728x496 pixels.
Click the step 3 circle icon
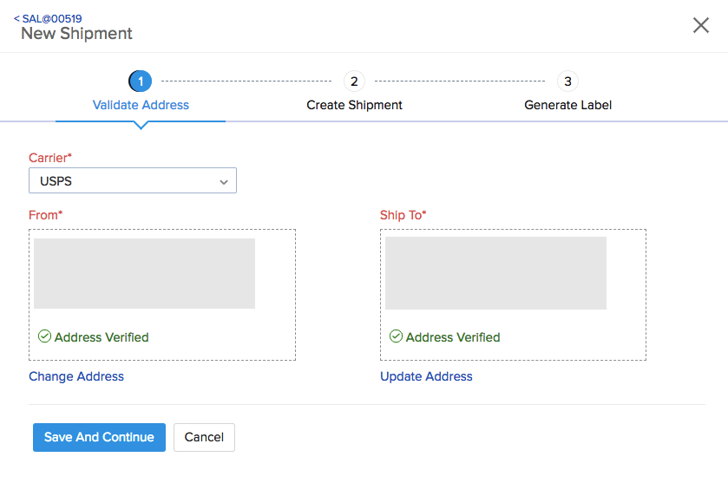[567, 82]
